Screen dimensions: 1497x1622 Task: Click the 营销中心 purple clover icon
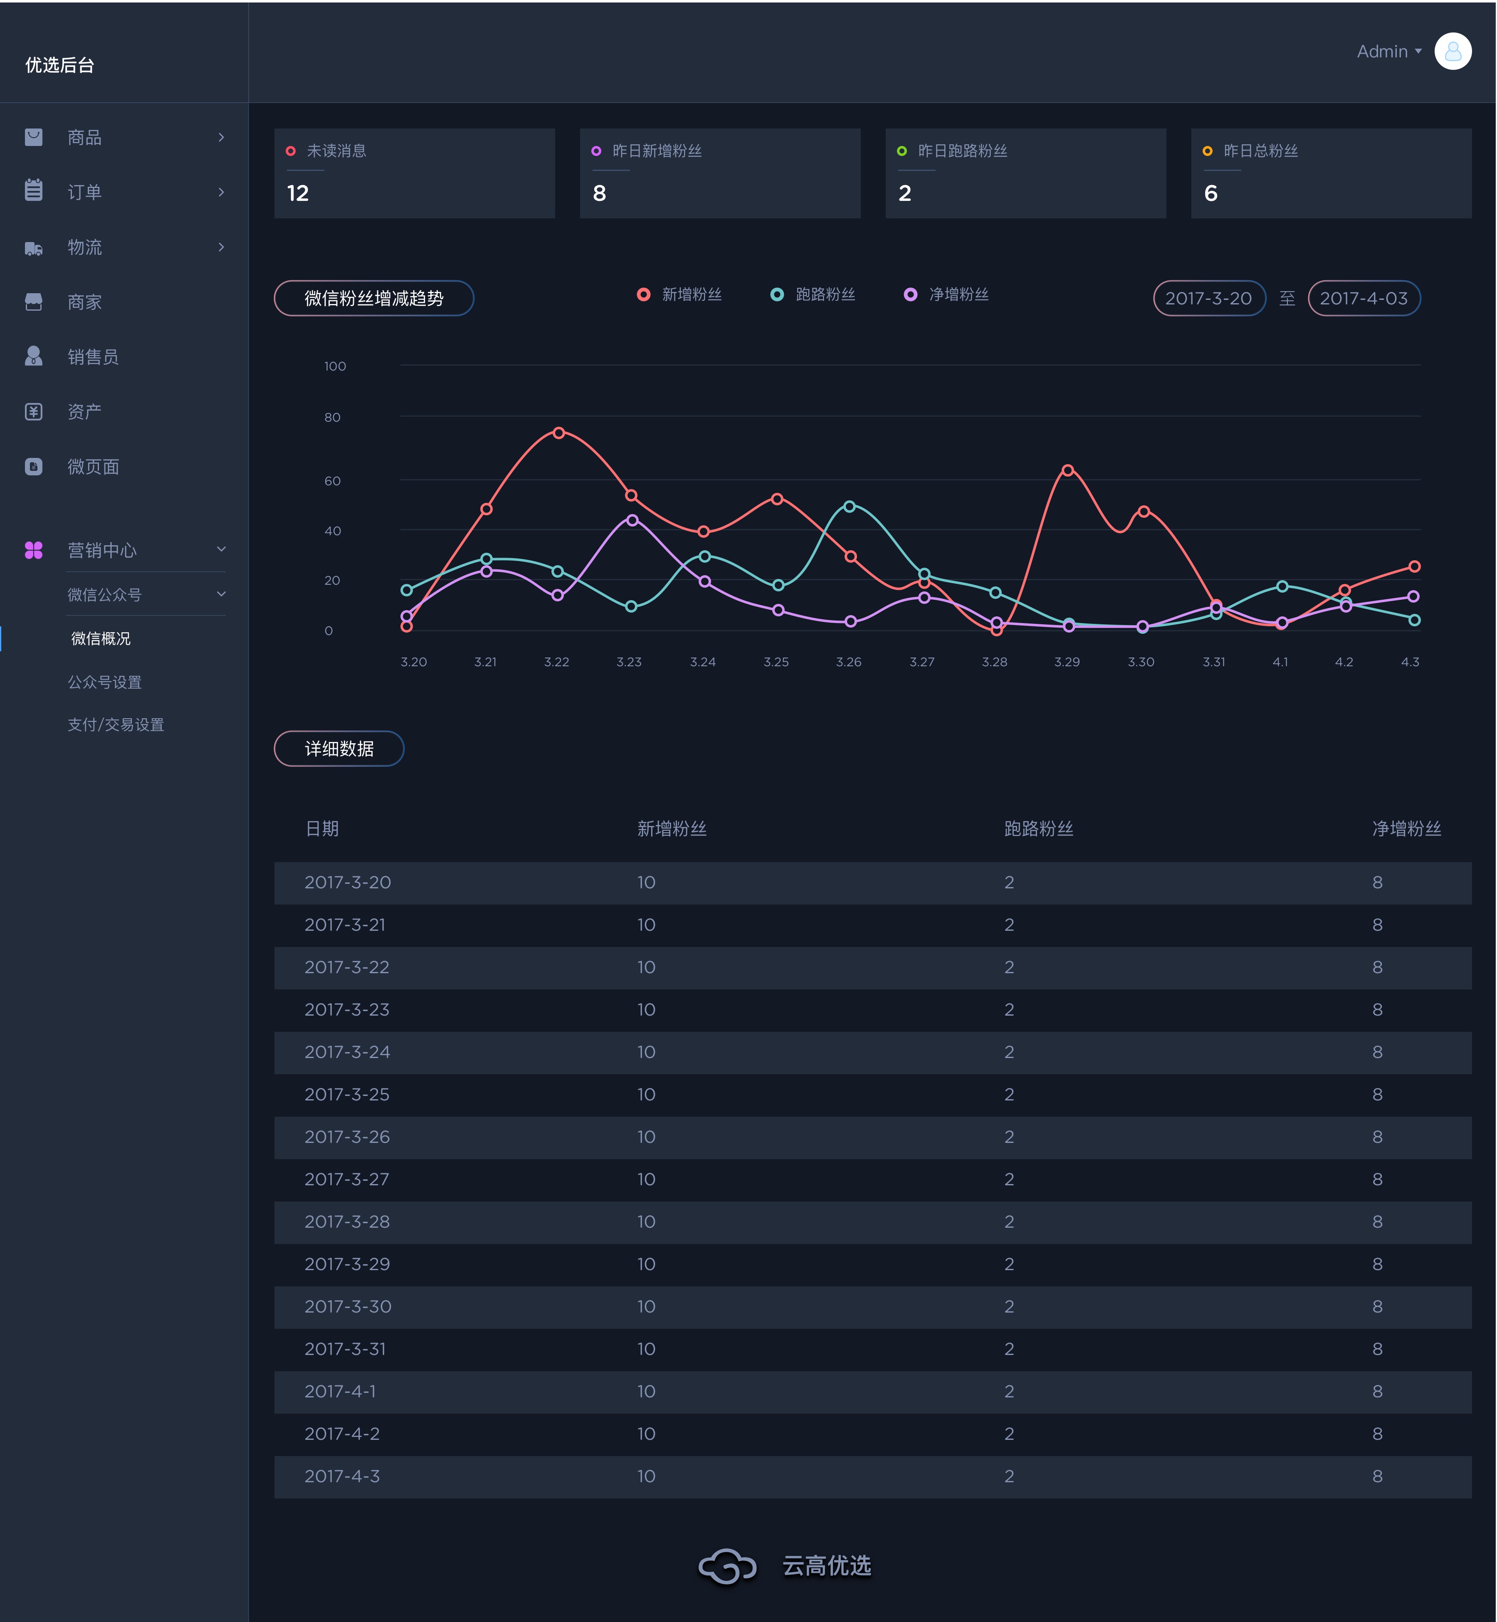click(x=33, y=550)
